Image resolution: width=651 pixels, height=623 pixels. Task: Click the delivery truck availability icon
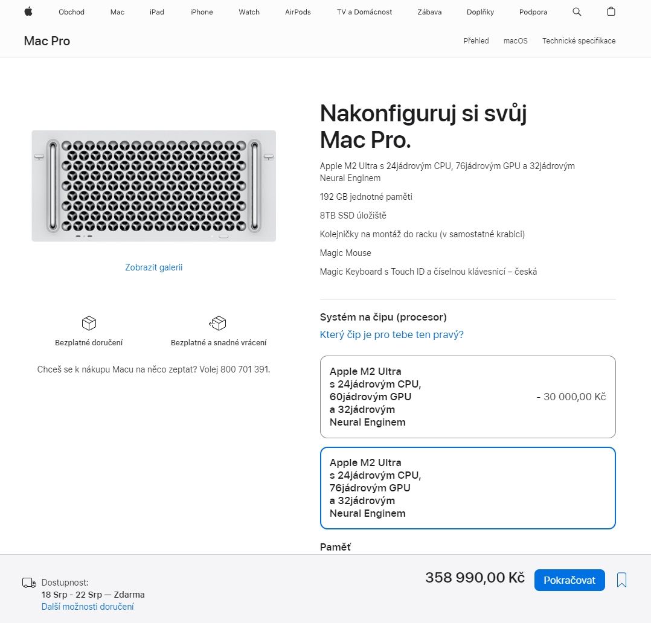point(29,583)
